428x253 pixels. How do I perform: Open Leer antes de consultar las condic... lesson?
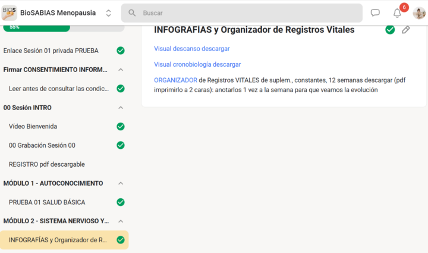pyautogui.click(x=59, y=89)
